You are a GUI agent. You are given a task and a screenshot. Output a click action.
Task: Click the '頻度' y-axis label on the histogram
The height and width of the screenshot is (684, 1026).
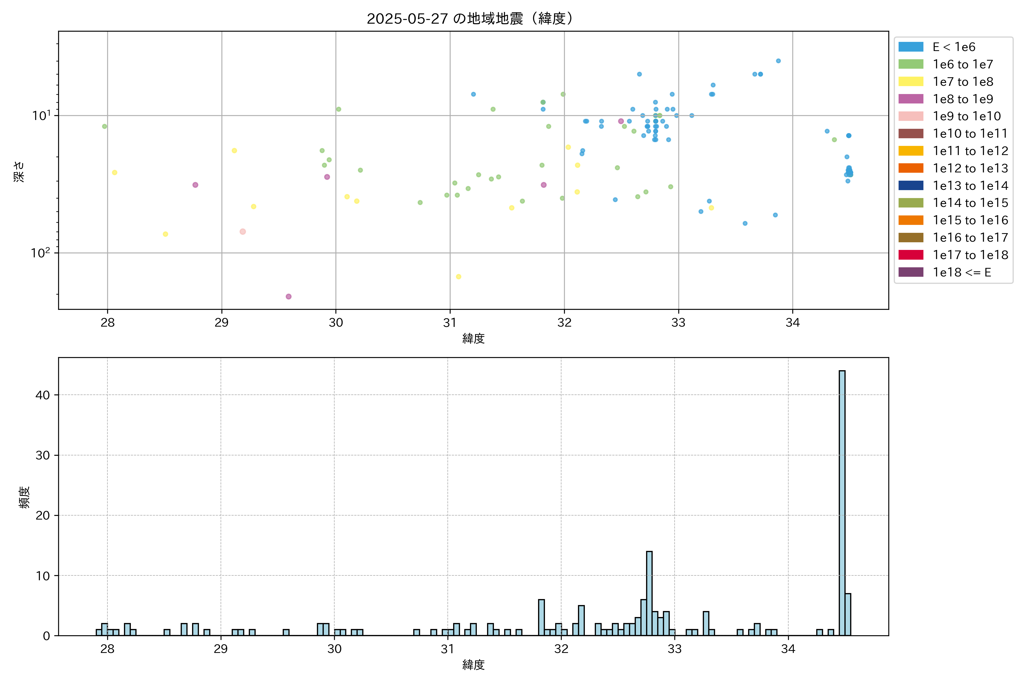25,497
